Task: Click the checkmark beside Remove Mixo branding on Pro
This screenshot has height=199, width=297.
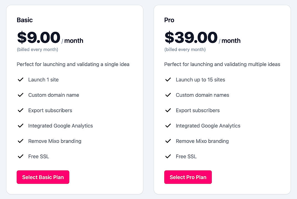Action: [168, 141]
